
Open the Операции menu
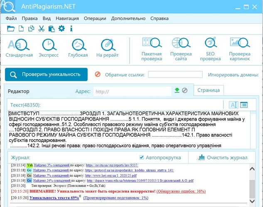pyautogui.click(x=95, y=18)
